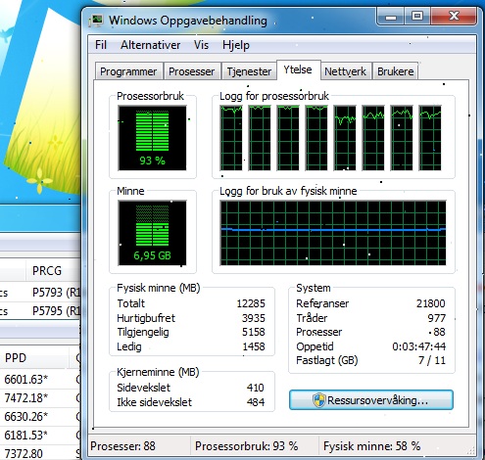
Task: Click the physical memory usage history graph
Action: point(333,233)
